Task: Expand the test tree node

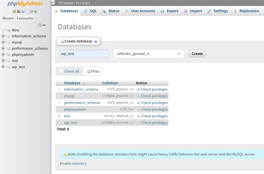Action: (x=3, y=61)
